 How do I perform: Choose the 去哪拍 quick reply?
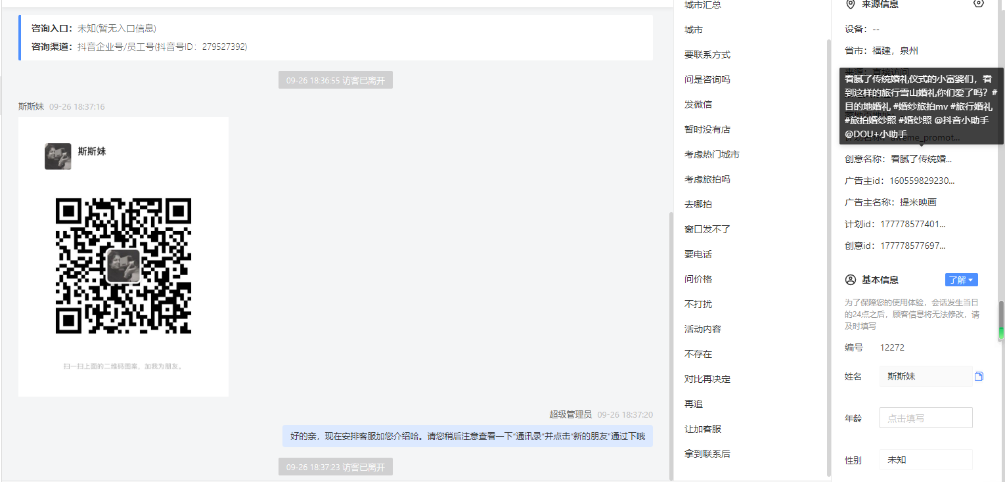pyautogui.click(x=698, y=204)
